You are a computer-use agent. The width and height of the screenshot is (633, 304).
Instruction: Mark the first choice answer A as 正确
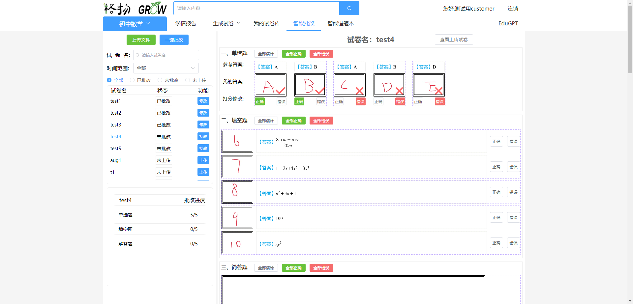pos(260,101)
